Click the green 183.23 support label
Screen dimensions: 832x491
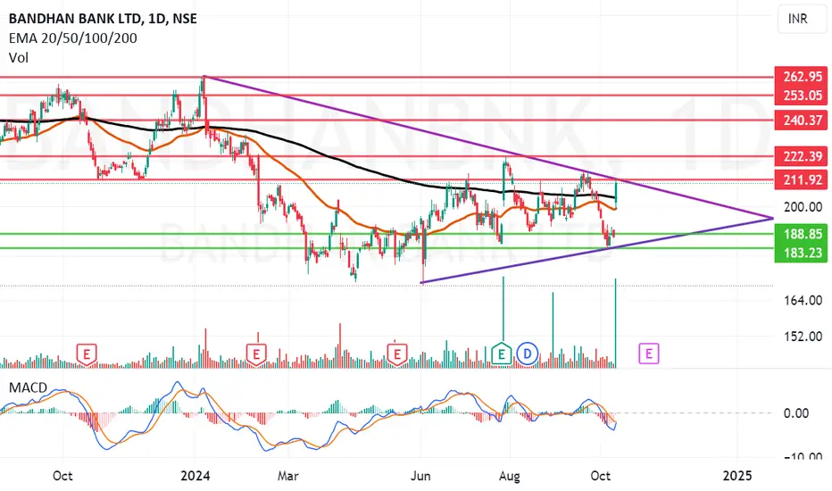click(x=803, y=253)
